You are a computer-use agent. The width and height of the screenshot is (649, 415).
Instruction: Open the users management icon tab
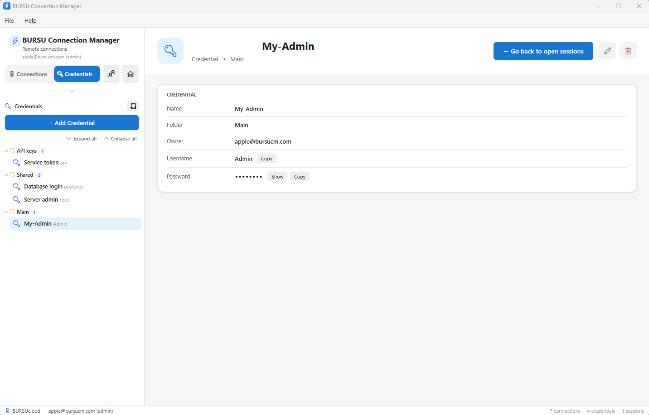pos(111,74)
